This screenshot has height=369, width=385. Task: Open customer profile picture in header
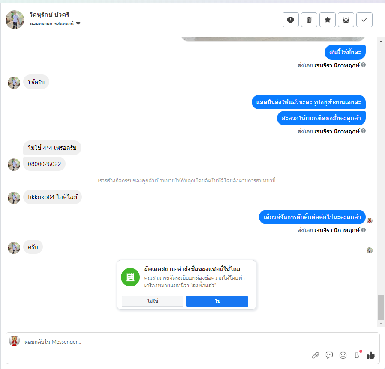[15, 20]
